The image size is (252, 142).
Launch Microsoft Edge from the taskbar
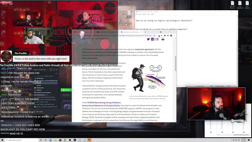[x=51, y=140]
